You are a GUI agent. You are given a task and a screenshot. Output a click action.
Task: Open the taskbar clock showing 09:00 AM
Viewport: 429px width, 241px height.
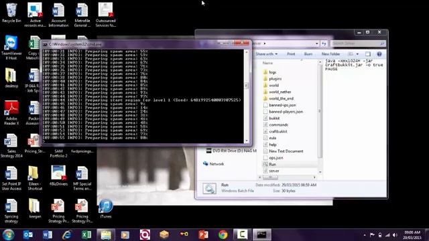click(x=413, y=235)
